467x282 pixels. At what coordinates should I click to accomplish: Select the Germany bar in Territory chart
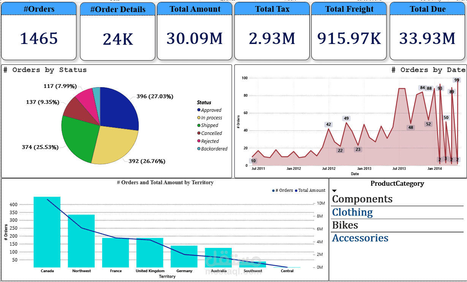[x=184, y=256]
